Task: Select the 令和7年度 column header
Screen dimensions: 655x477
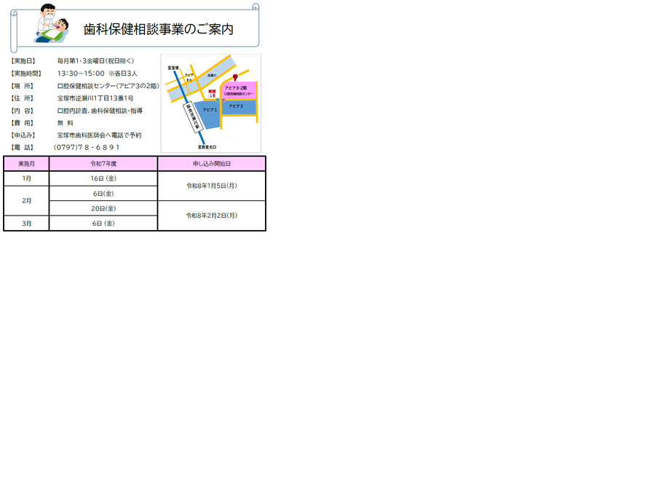Action: [103, 163]
